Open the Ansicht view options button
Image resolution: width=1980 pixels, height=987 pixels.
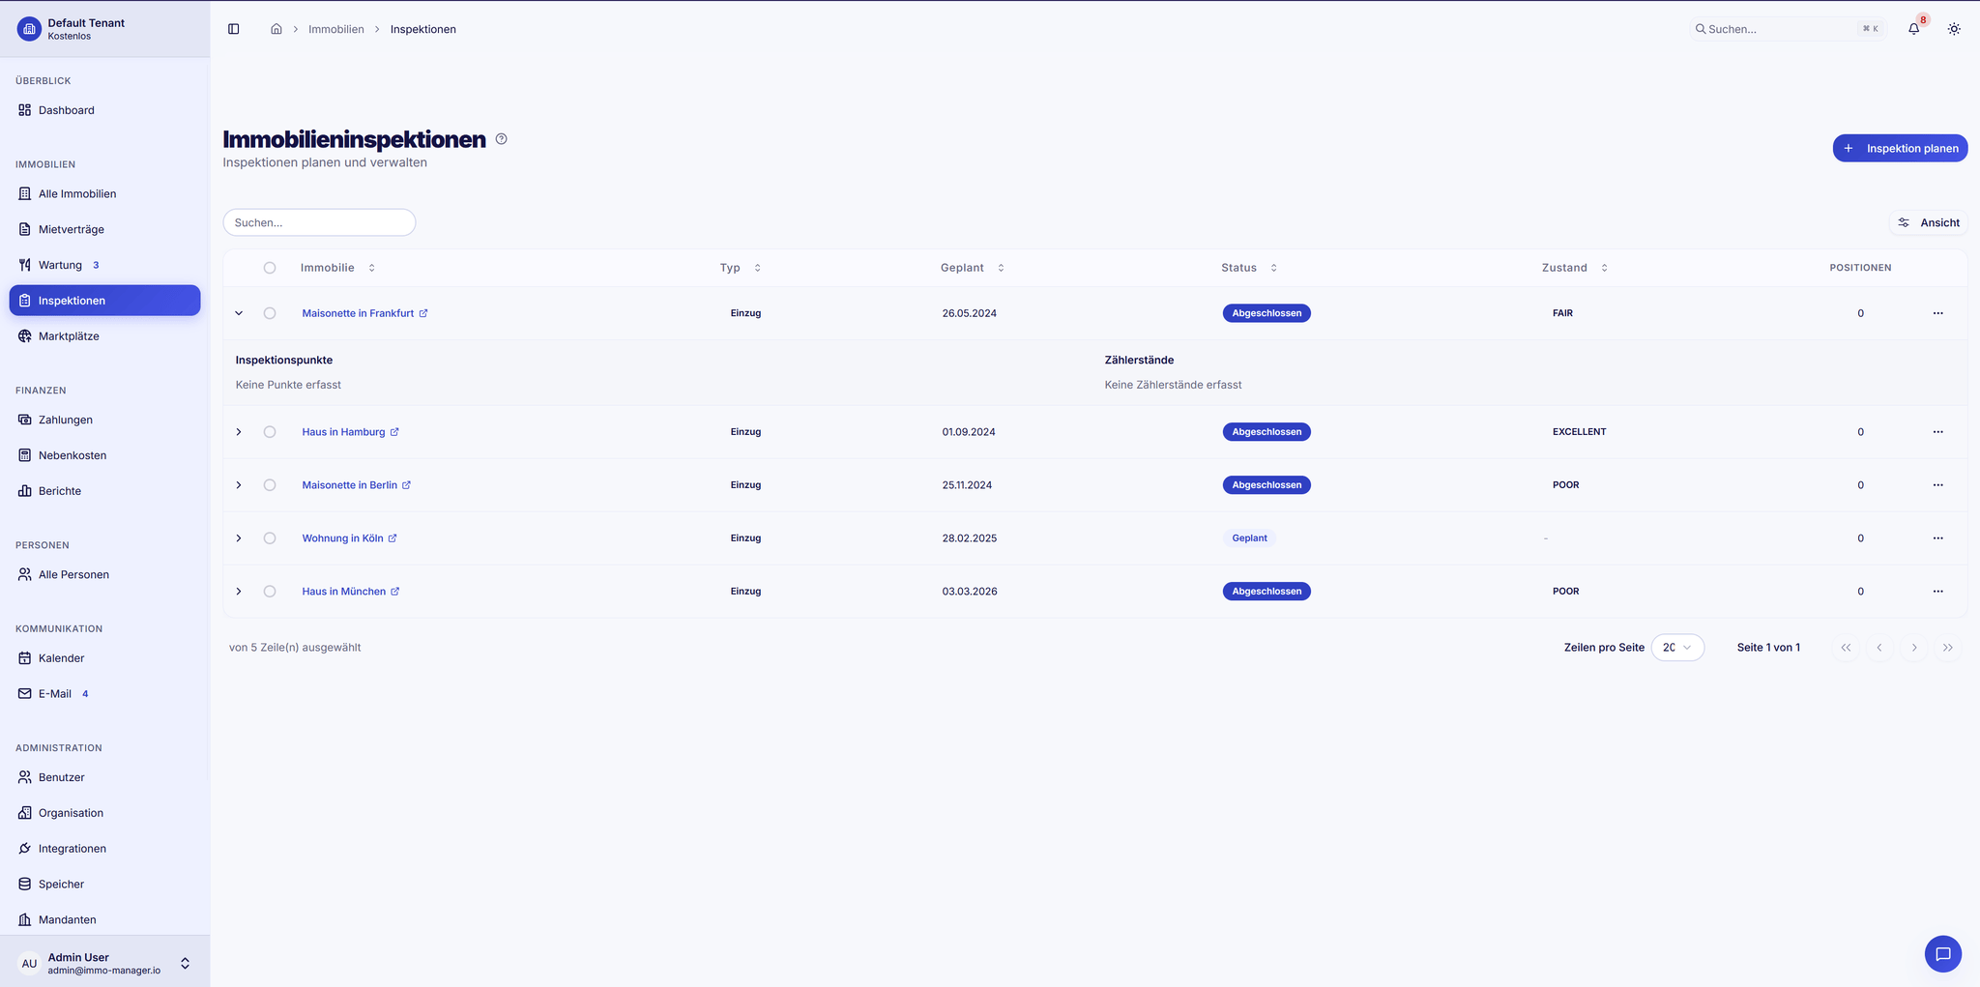click(x=1928, y=222)
